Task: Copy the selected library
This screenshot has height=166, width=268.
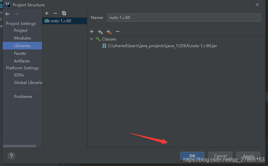Action: point(64,13)
